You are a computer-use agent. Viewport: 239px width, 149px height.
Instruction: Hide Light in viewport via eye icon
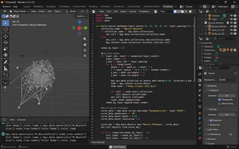(x=231, y=19)
